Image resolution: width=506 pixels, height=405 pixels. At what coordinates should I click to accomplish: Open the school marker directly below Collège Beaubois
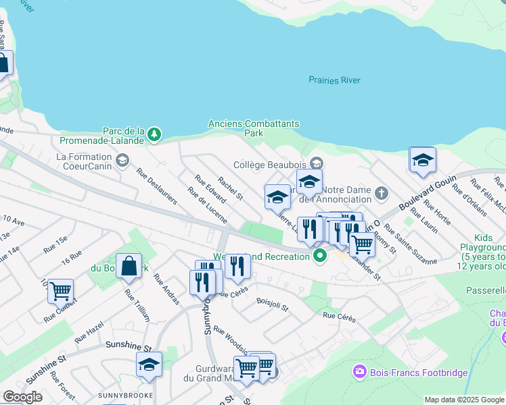tap(309, 182)
